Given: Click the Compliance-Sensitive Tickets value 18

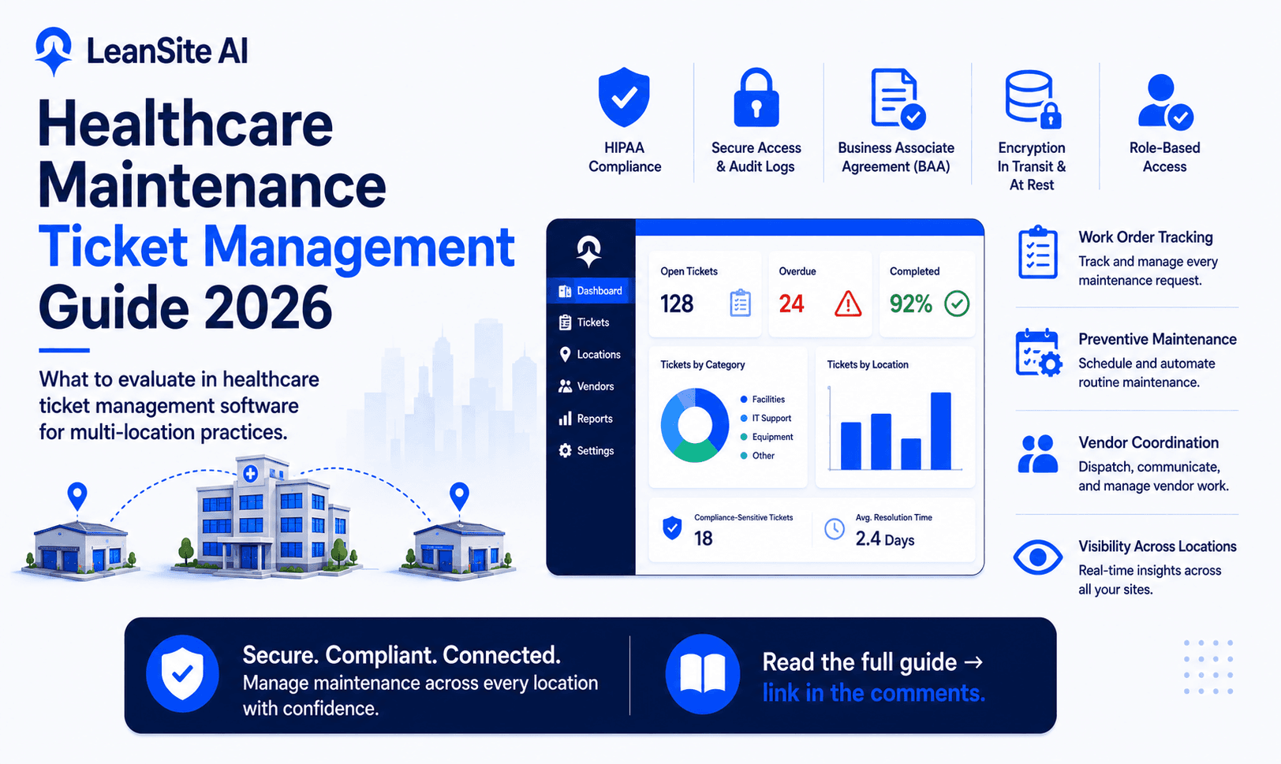Looking at the screenshot, I should pos(703,539).
